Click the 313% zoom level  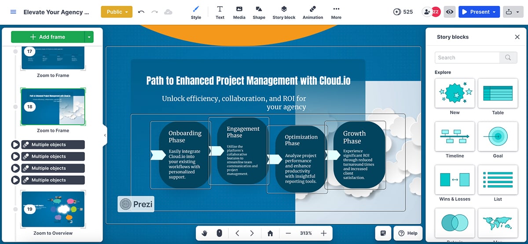click(x=306, y=233)
